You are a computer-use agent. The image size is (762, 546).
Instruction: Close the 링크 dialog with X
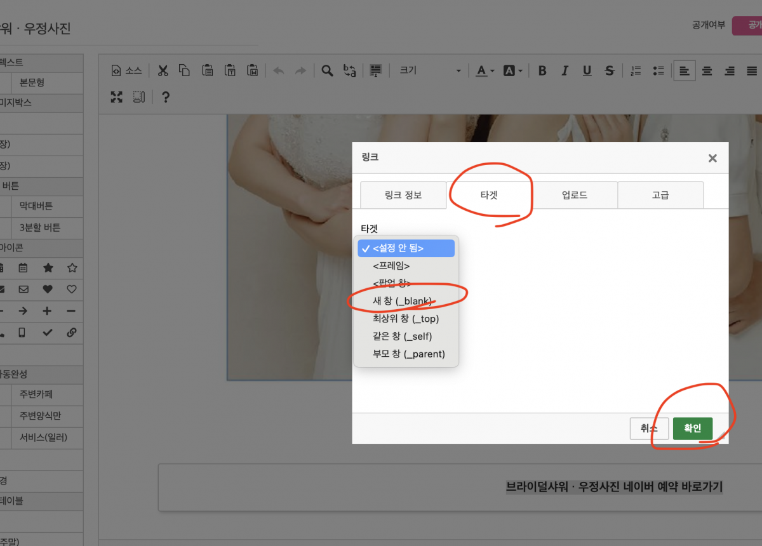[x=712, y=158]
